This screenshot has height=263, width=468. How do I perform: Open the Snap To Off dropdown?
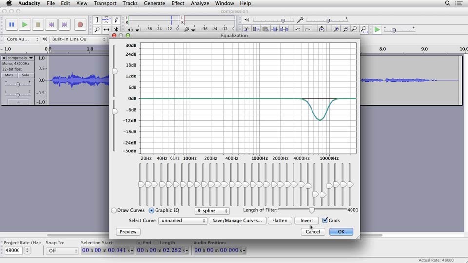[x=62, y=251]
